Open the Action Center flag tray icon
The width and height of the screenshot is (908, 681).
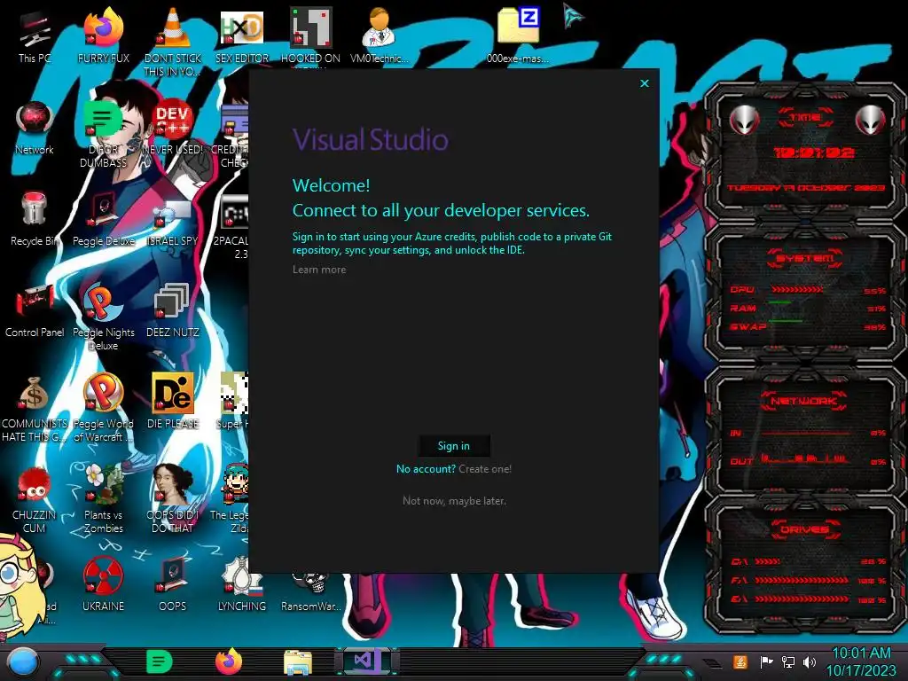point(767,661)
